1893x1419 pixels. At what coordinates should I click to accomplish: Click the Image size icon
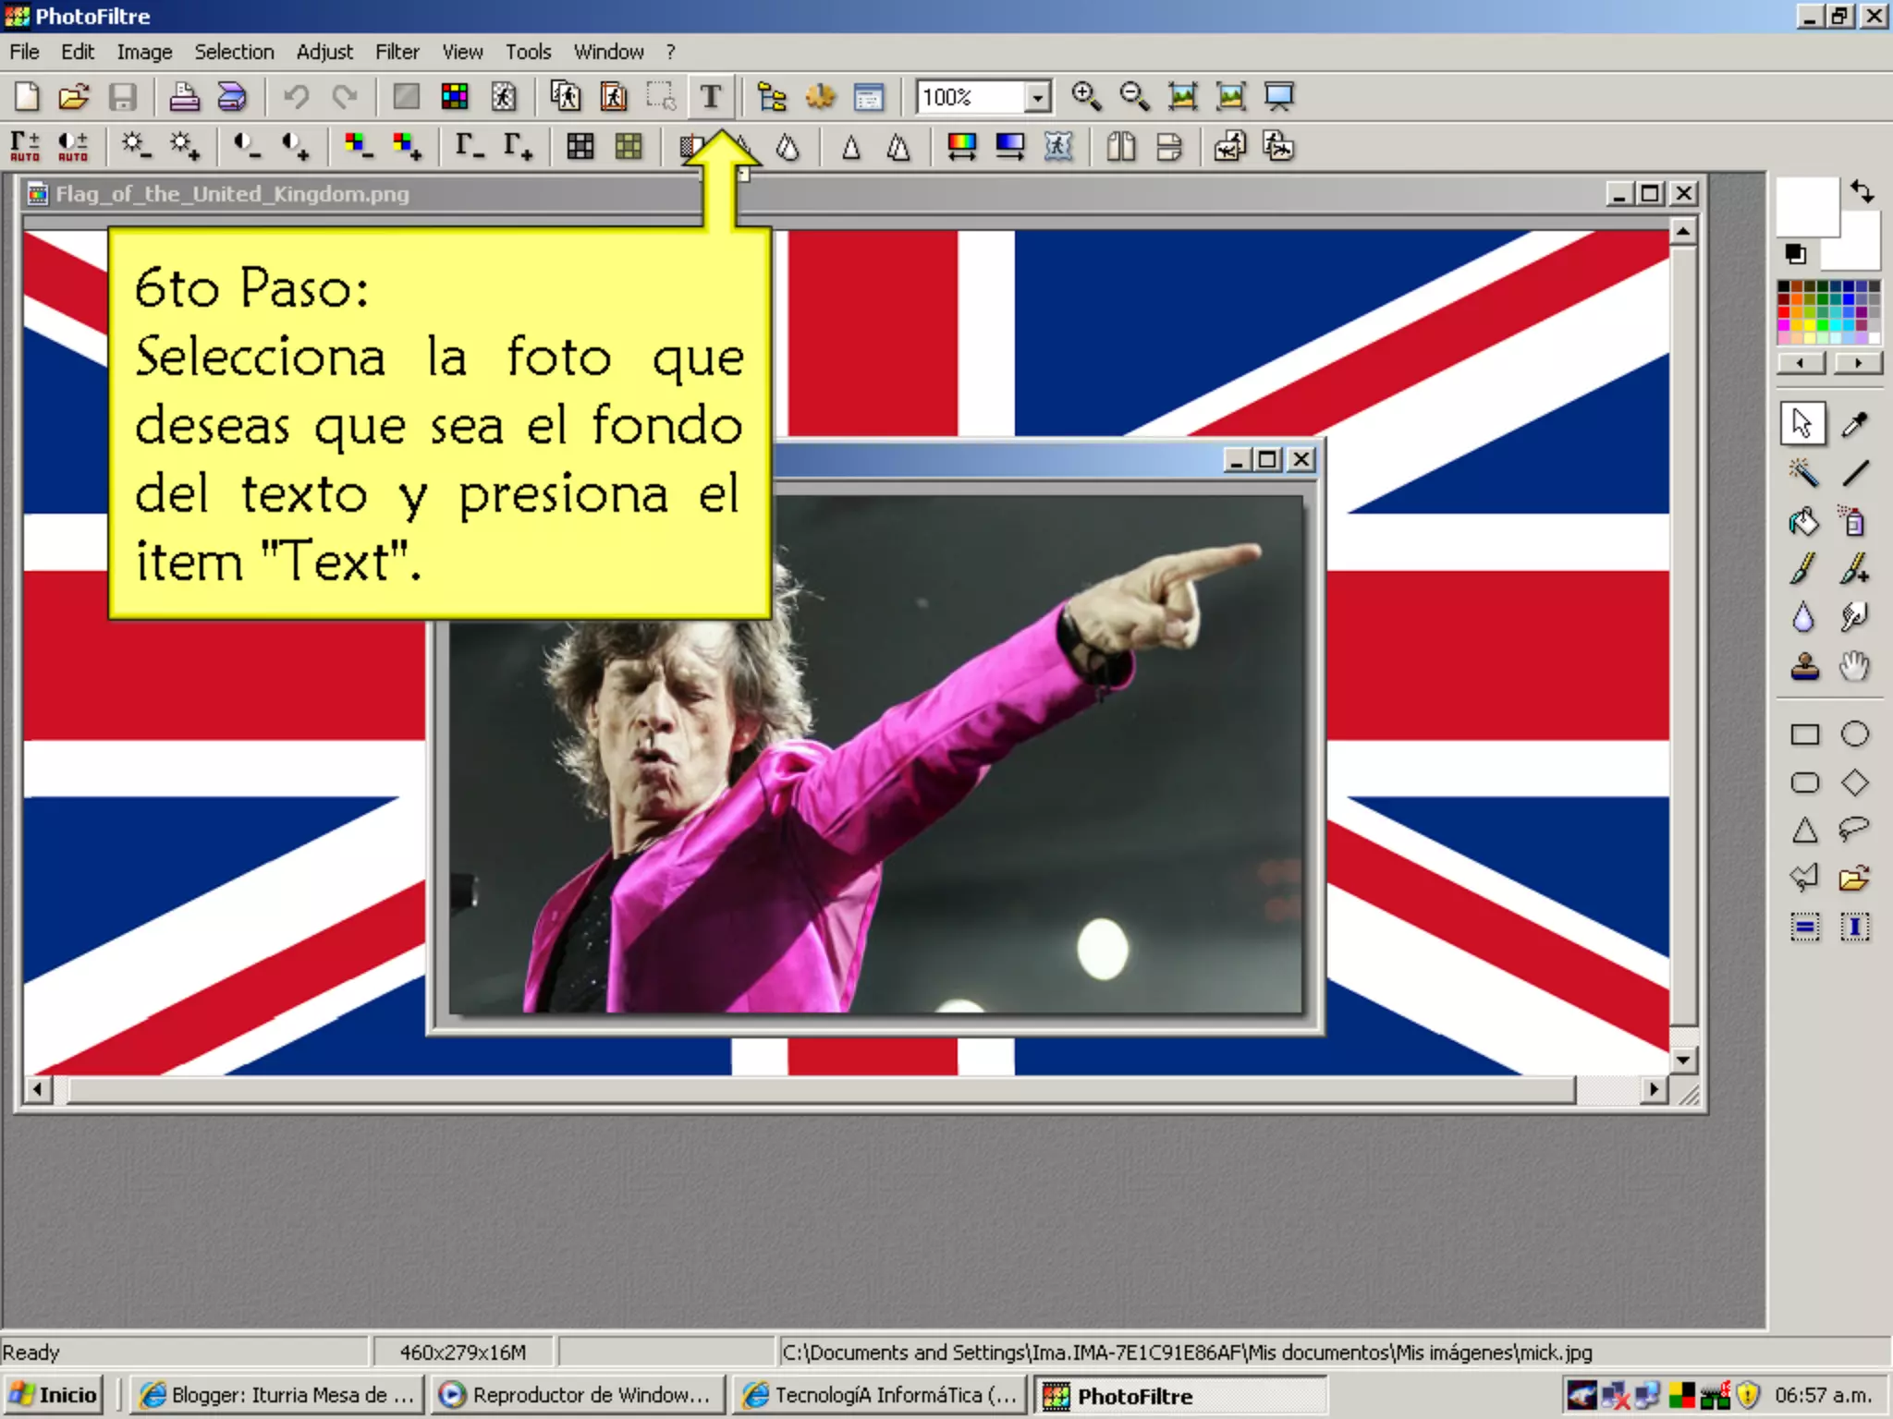566,96
